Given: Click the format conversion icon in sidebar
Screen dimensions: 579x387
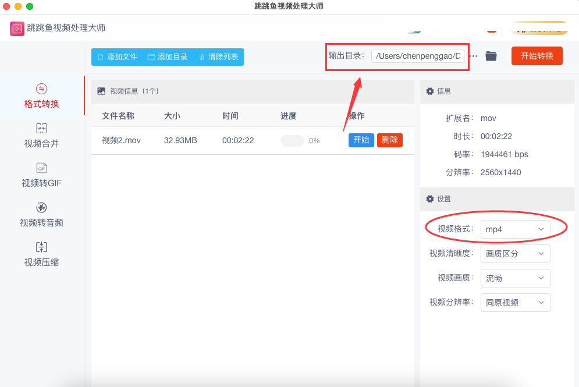Looking at the screenshot, I should pyautogui.click(x=41, y=89).
